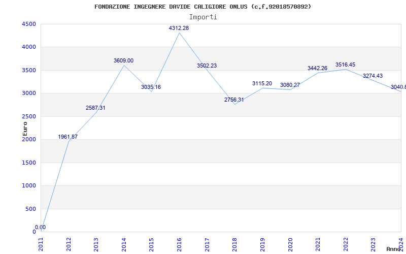The image size is (406, 254).
Task: Select the 1961.87 data label
Action: (x=68, y=137)
